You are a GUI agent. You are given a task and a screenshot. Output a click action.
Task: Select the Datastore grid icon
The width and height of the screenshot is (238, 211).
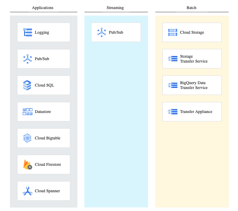(27, 112)
